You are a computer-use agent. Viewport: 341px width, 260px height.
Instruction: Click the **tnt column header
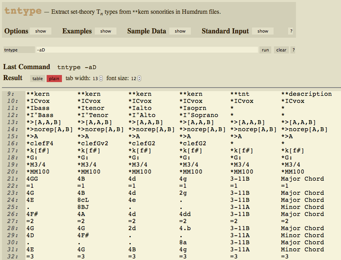click(x=239, y=94)
